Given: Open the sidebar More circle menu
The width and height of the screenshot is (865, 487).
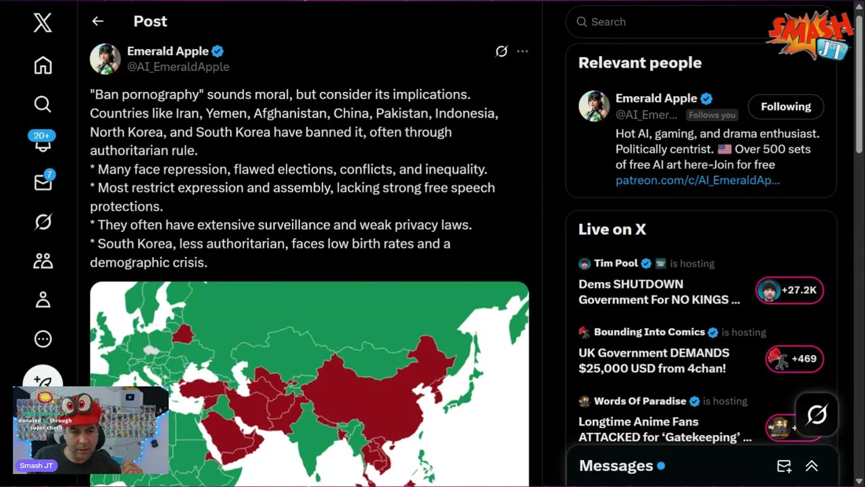Looking at the screenshot, I should click(x=43, y=339).
